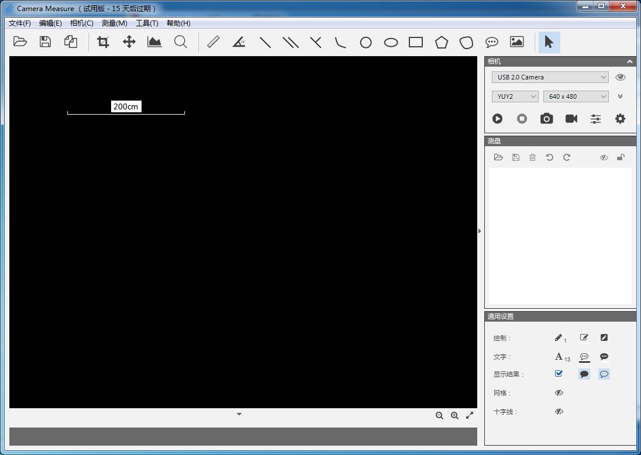This screenshot has width=641, height=455.
Task: Click the insert image toolbar icon
Action: (517, 42)
